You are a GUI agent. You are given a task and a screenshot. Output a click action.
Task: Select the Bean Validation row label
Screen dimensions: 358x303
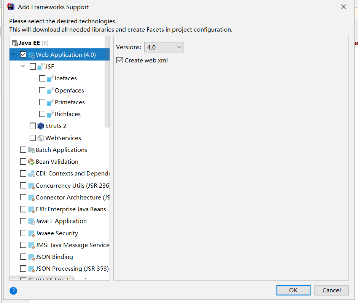pos(57,161)
